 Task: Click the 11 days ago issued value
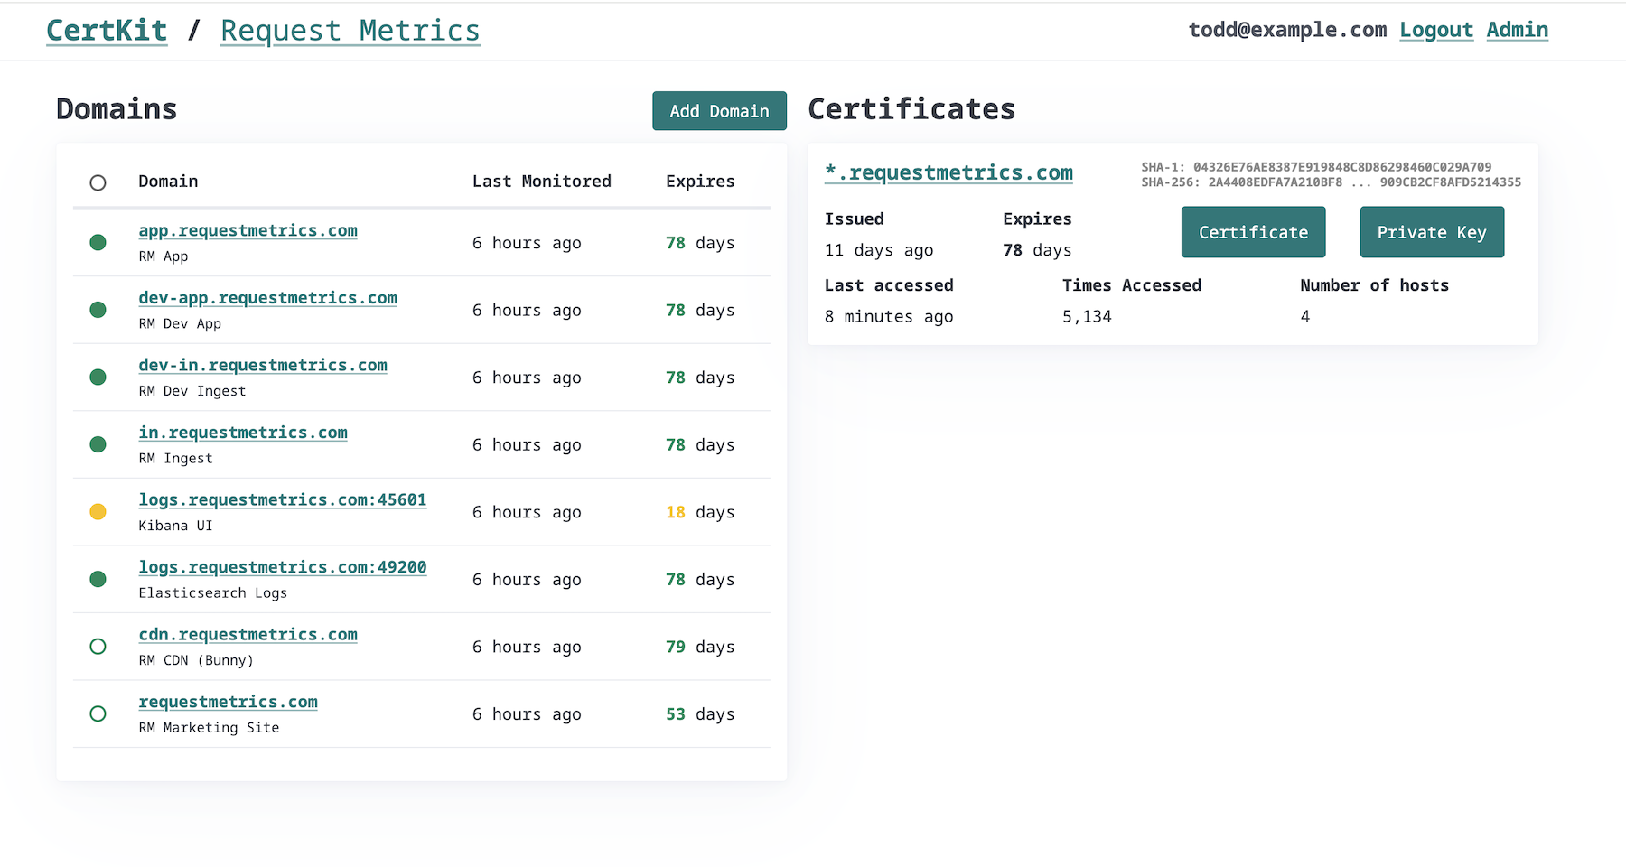879,250
